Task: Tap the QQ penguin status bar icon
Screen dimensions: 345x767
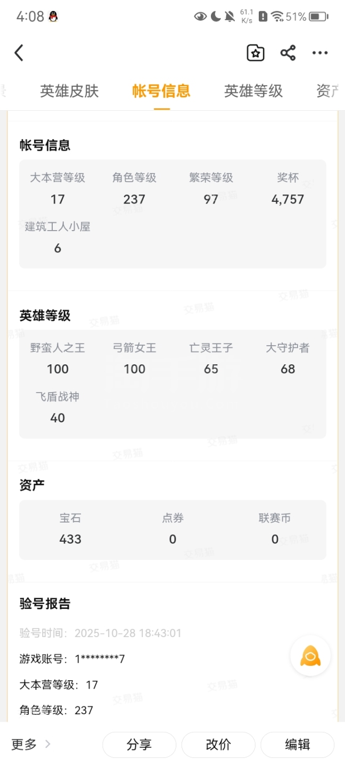Action: 53,17
